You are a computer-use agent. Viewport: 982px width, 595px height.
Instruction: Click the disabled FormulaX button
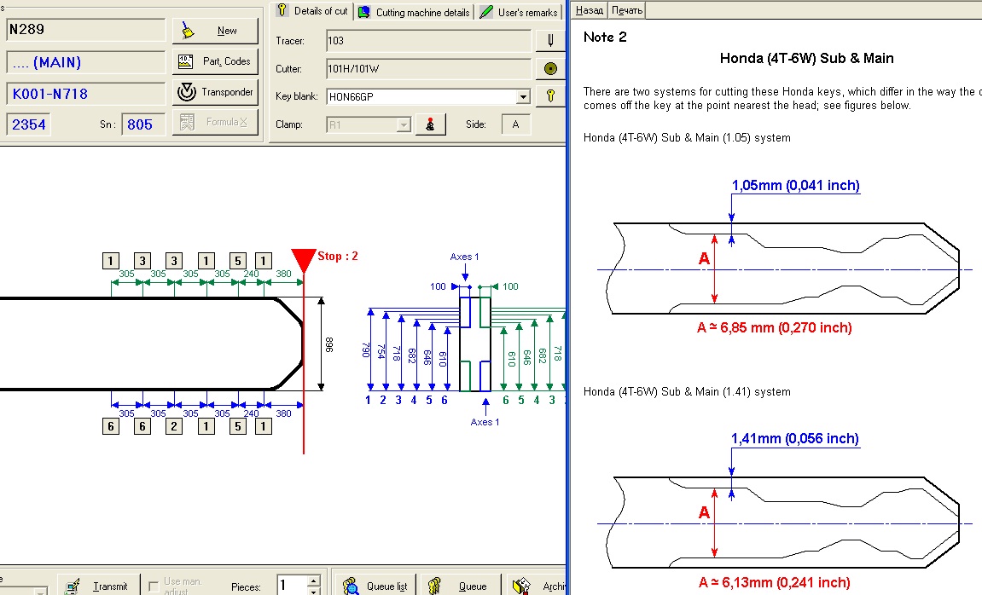click(215, 122)
